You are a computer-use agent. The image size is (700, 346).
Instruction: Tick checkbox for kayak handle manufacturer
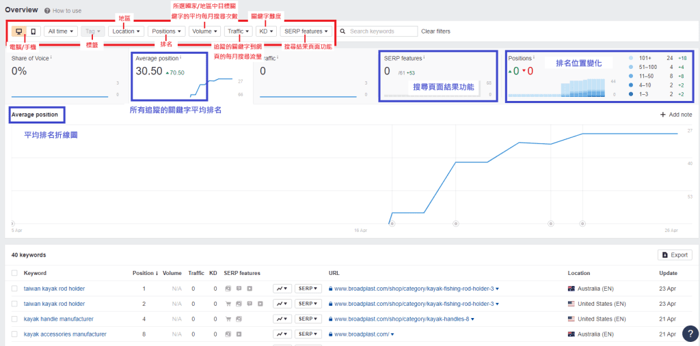click(x=15, y=319)
